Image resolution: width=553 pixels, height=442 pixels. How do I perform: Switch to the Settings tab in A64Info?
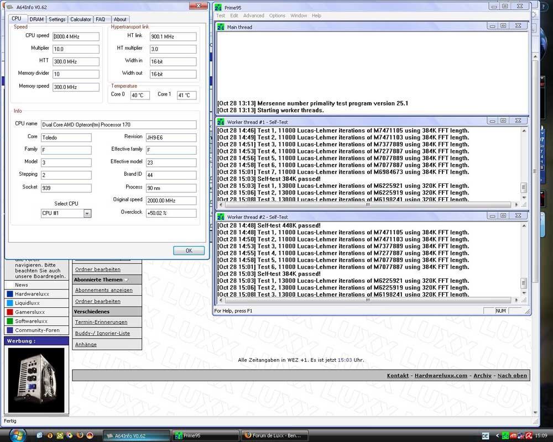57,19
